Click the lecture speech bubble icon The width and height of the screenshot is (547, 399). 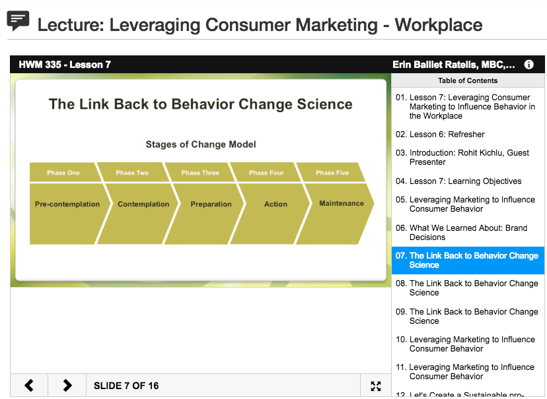point(18,21)
